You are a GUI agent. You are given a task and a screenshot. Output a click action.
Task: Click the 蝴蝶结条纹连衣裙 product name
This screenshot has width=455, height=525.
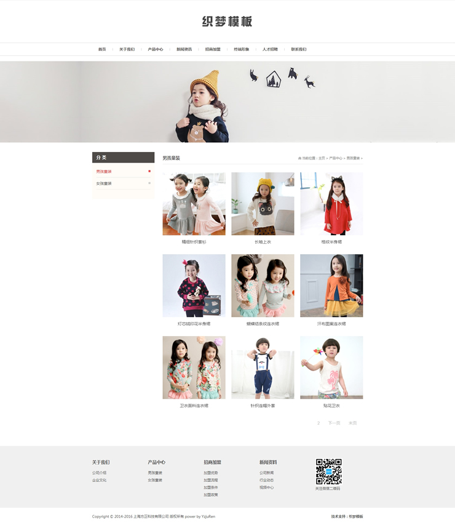point(263,324)
